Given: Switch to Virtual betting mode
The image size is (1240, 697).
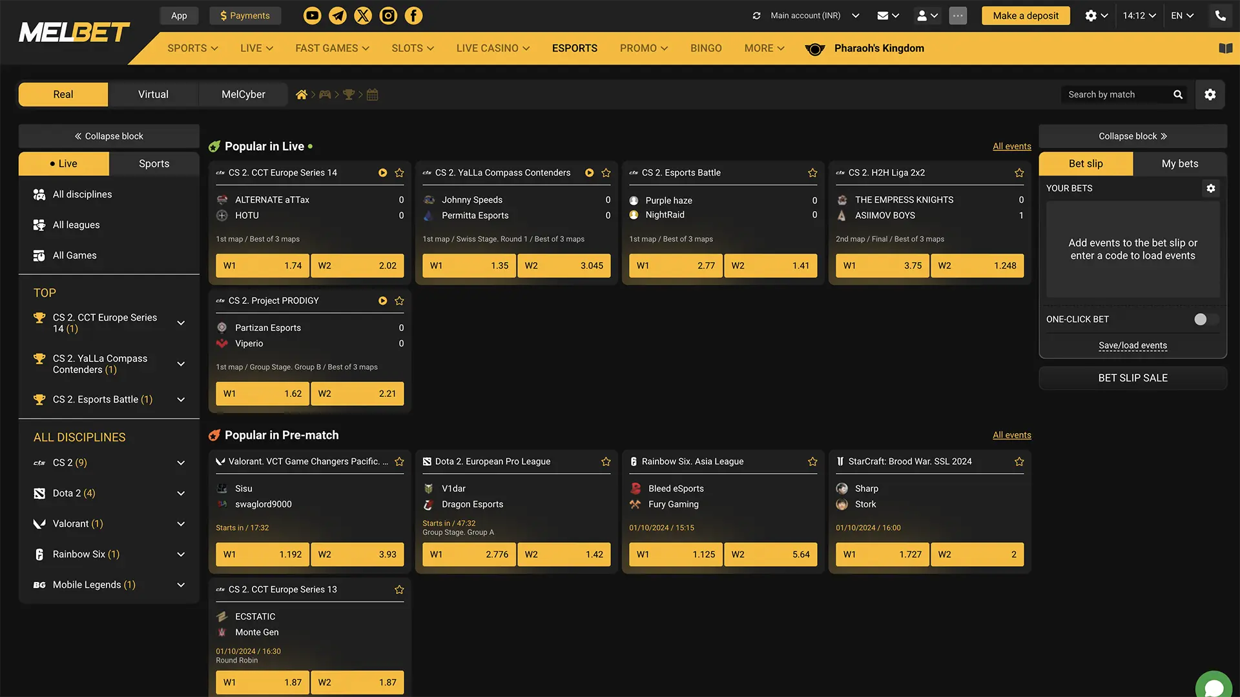Looking at the screenshot, I should click(152, 94).
